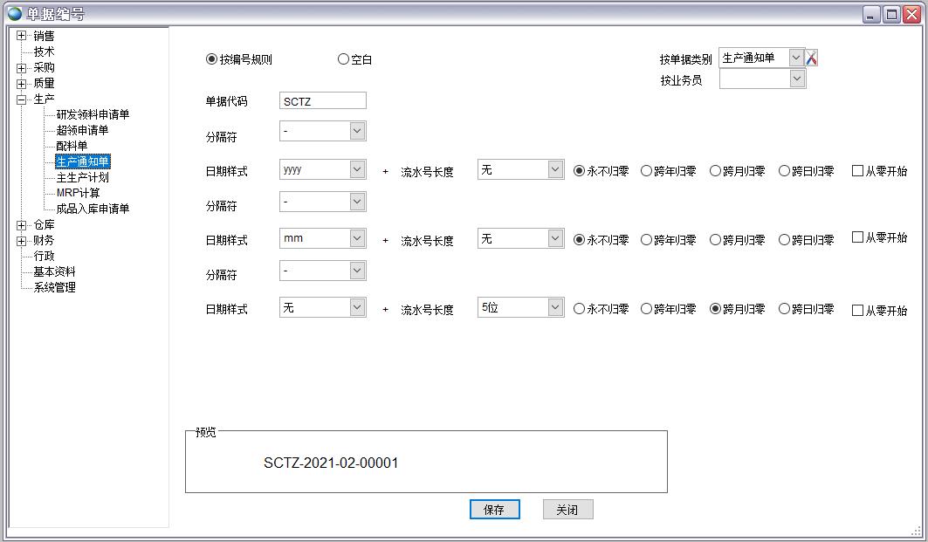
Task: Click the 保存 save button
Action: [495, 509]
